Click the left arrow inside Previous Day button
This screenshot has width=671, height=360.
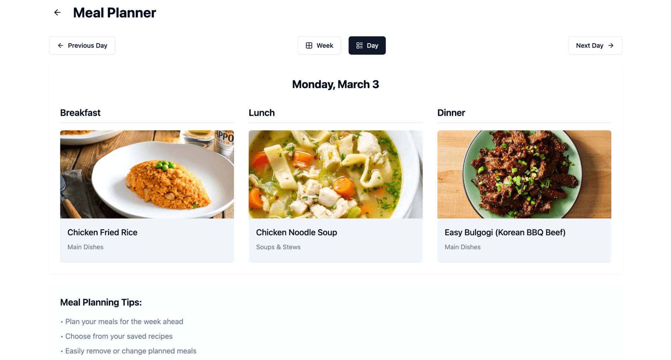pyautogui.click(x=60, y=45)
